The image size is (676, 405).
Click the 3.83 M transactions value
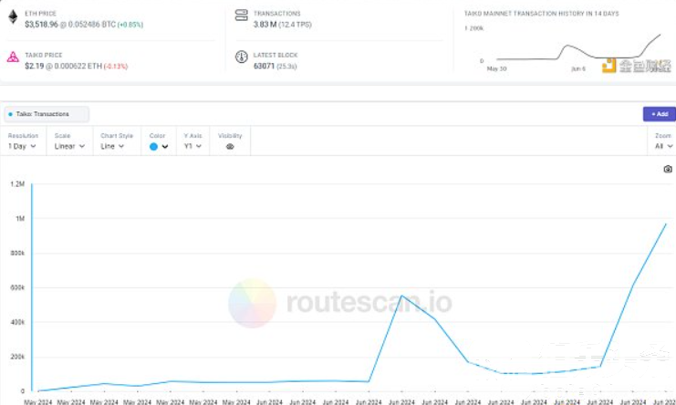coord(265,25)
